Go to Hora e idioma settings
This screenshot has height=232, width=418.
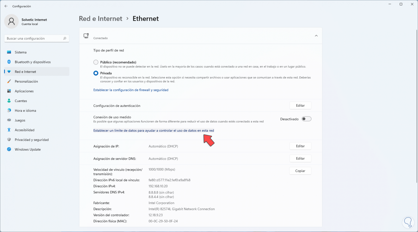[x=25, y=111]
